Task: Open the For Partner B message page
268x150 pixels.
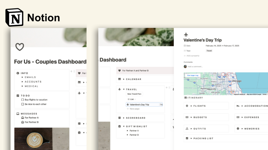Action: coord(32,122)
